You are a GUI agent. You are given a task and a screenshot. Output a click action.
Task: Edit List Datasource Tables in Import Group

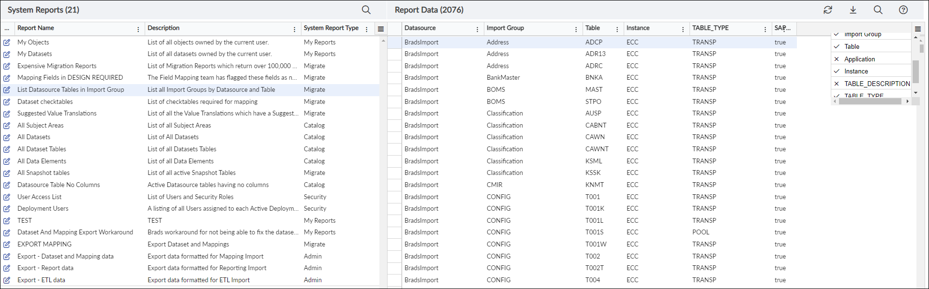click(7, 90)
